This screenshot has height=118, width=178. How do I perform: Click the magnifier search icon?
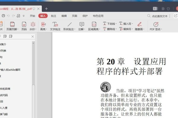click(x=149, y=16)
